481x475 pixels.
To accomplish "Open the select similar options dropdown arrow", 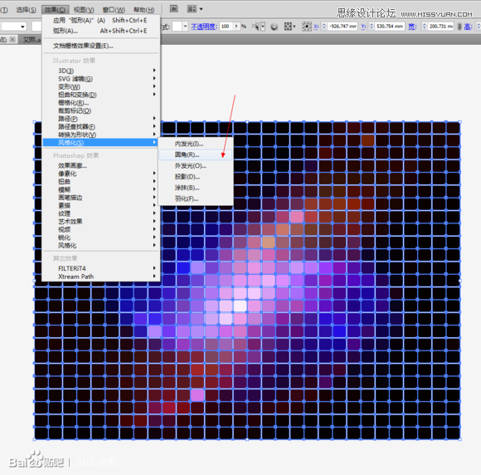I will 263,27.
